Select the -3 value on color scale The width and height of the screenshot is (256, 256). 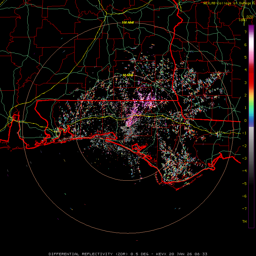244,158
